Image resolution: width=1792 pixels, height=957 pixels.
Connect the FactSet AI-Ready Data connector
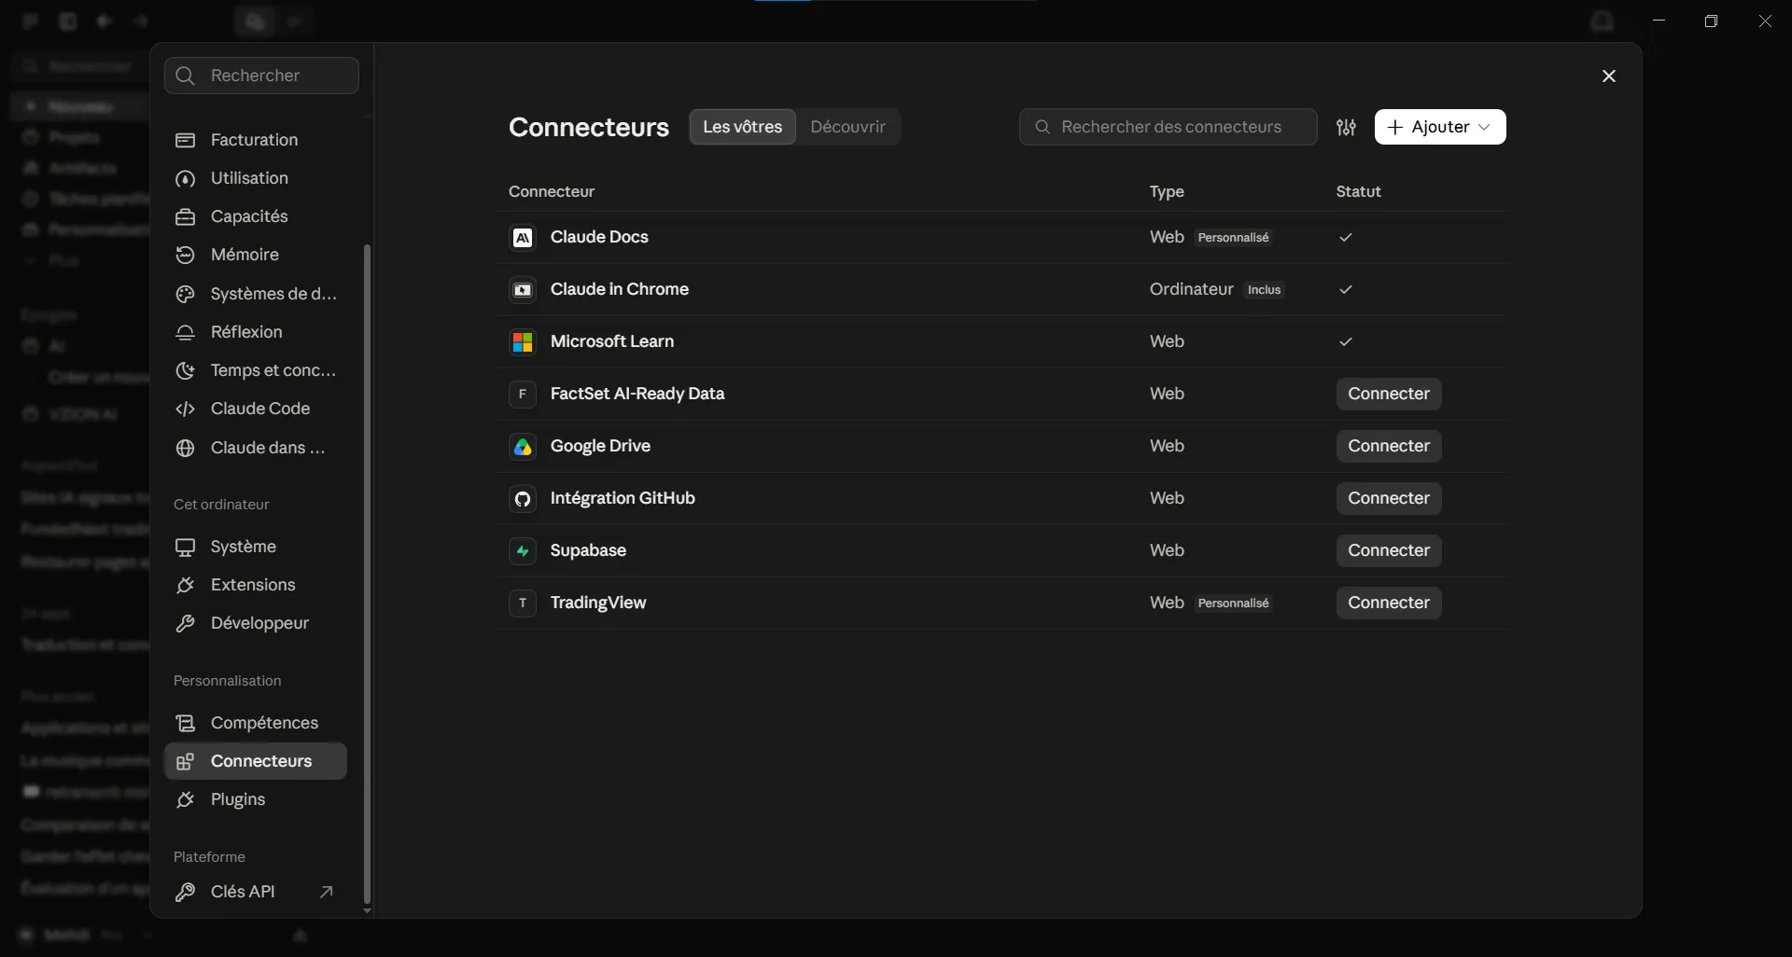click(1388, 394)
